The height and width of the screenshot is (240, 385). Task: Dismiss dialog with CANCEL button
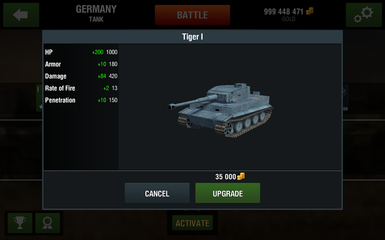click(x=157, y=193)
